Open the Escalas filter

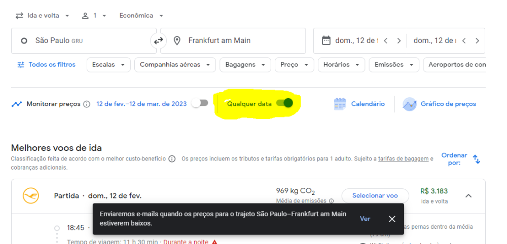pos(108,65)
